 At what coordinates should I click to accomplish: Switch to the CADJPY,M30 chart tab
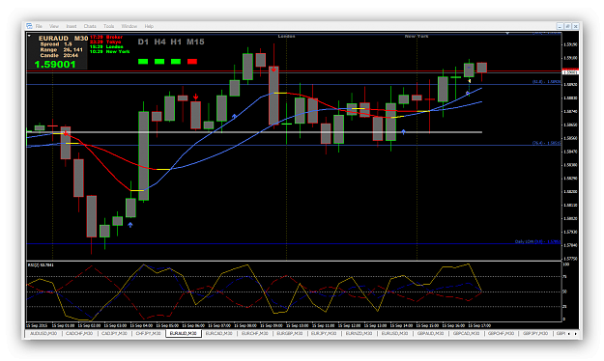[x=114, y=333]
